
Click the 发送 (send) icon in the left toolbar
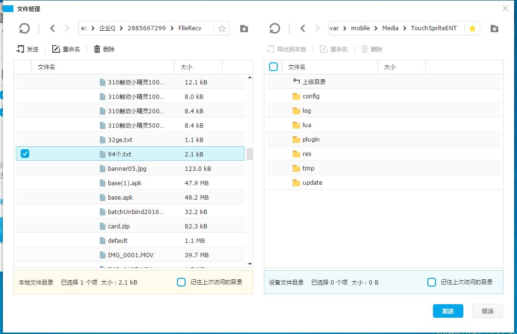(x=19, y=48)
